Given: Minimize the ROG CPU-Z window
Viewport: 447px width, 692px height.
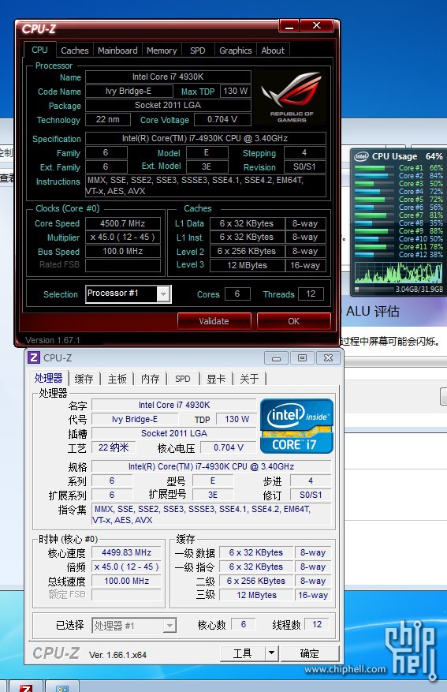Looking at the screenshot, I should point(289,26).
